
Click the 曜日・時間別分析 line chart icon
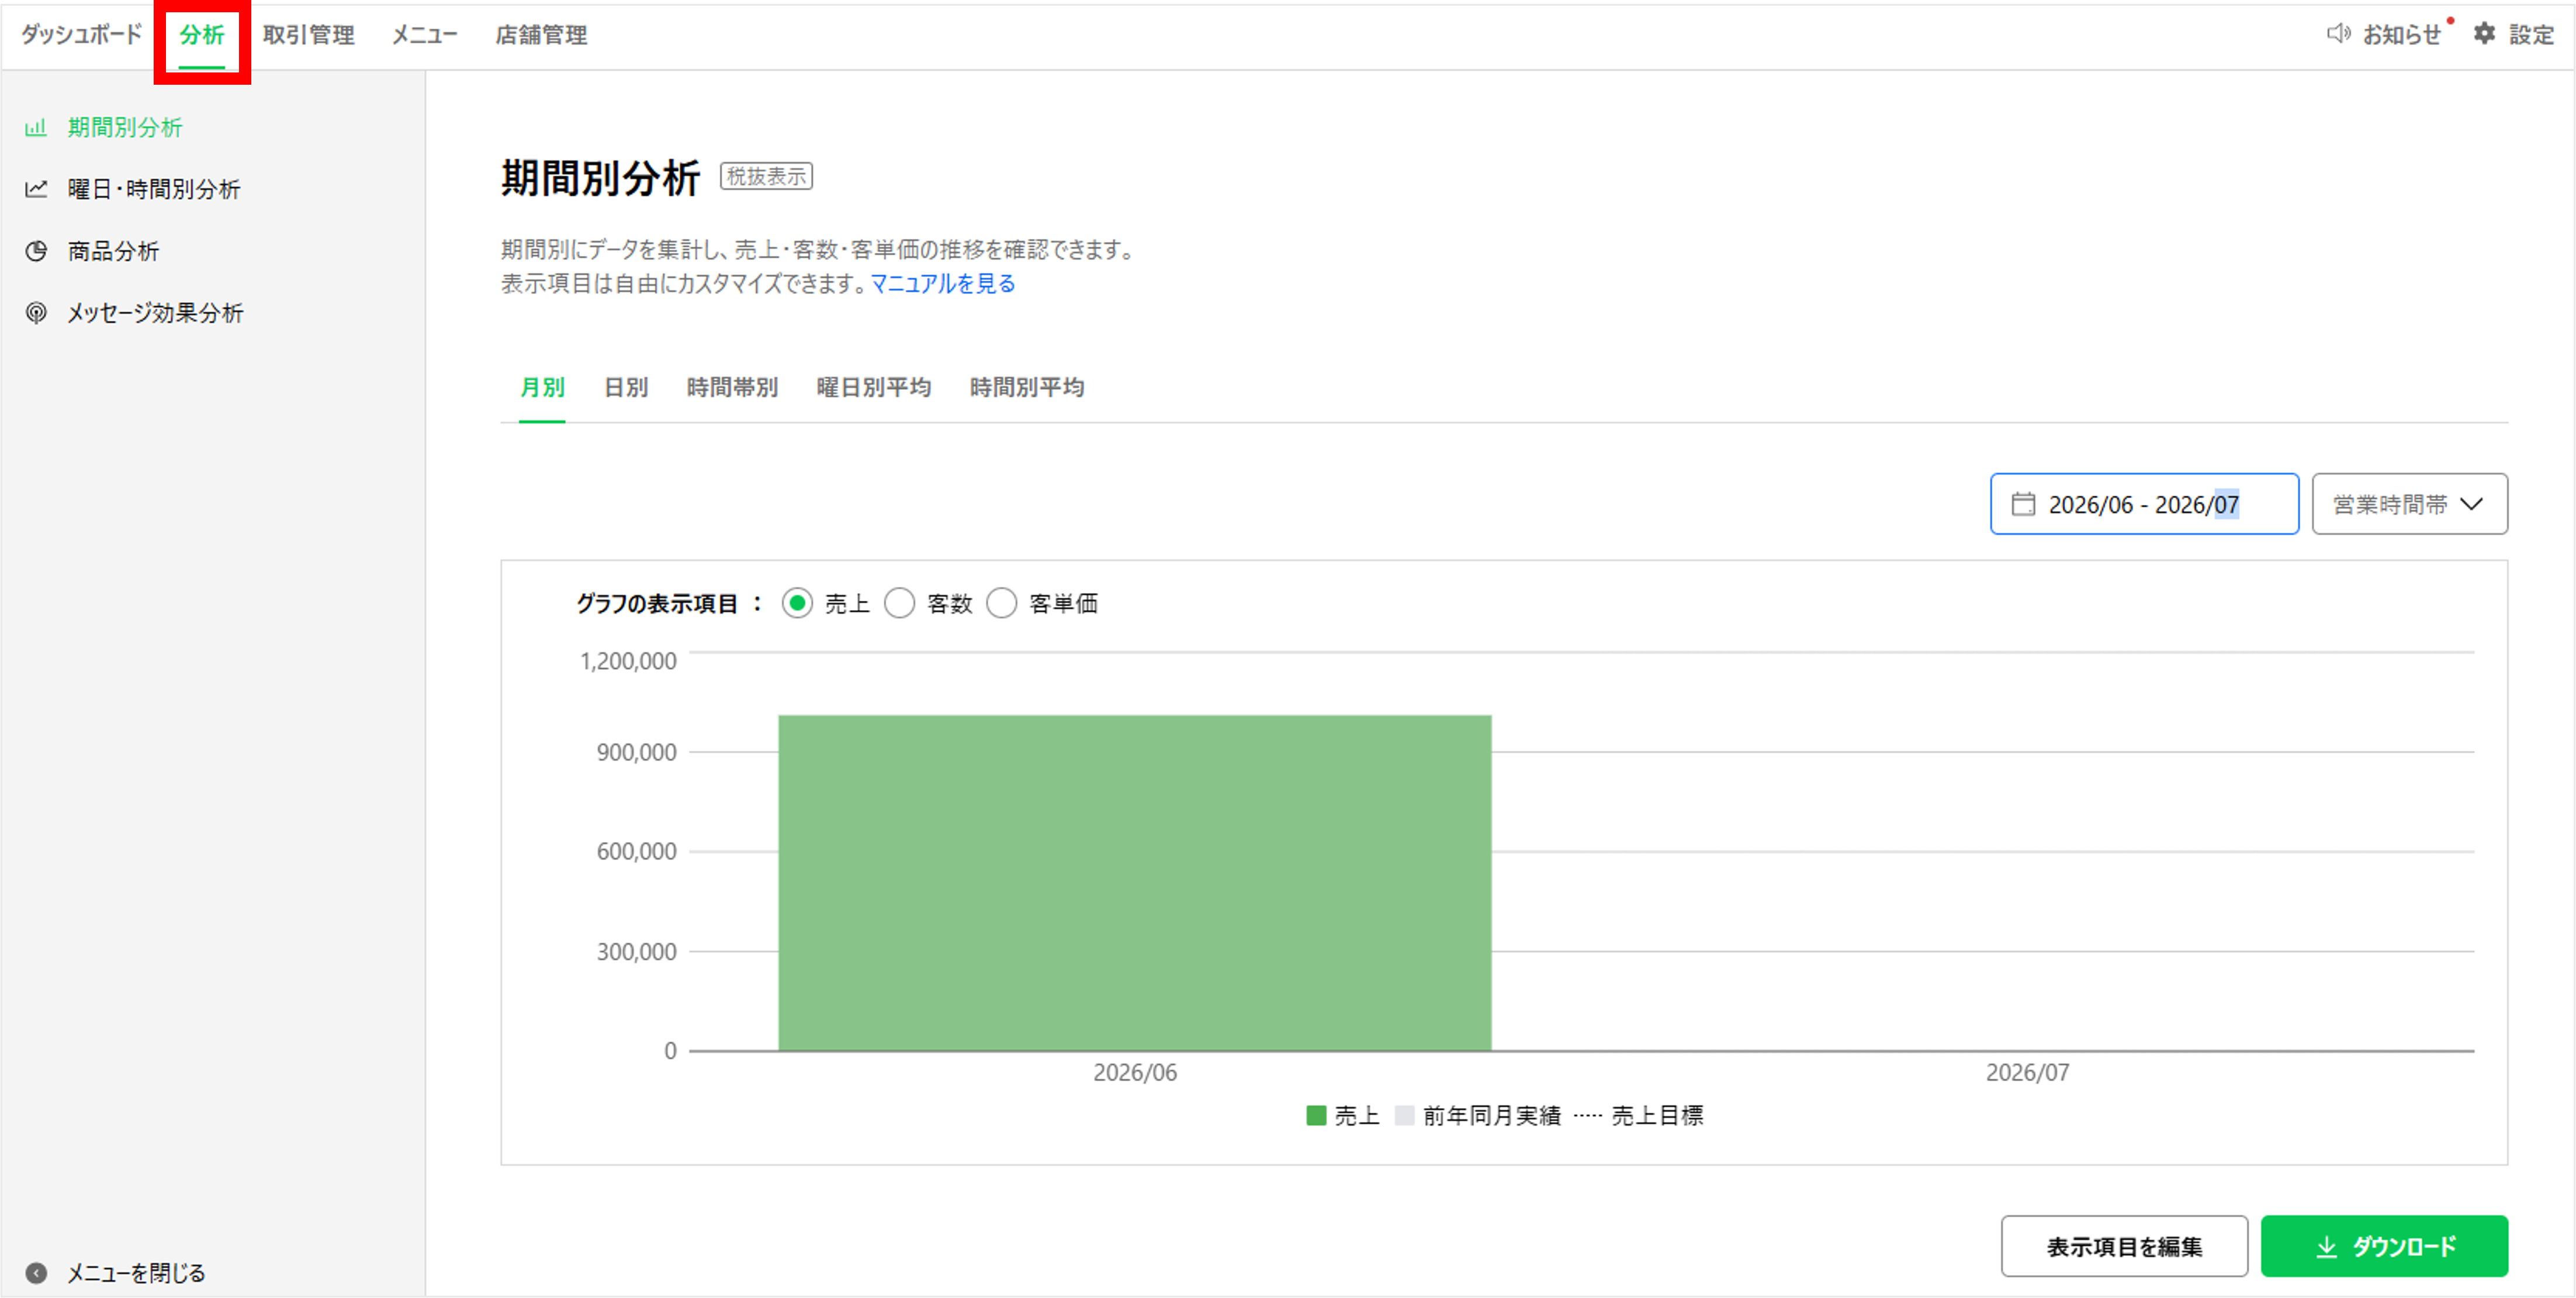(x=36, y=189)
